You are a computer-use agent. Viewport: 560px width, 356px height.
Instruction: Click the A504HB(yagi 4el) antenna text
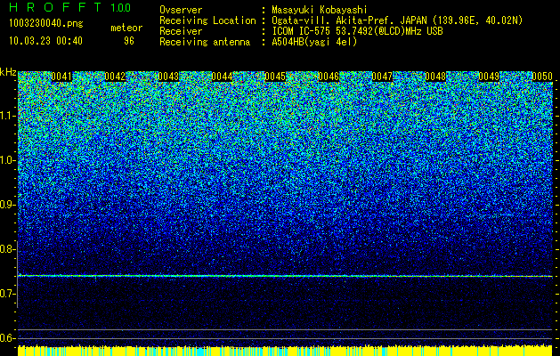point(314,42)
